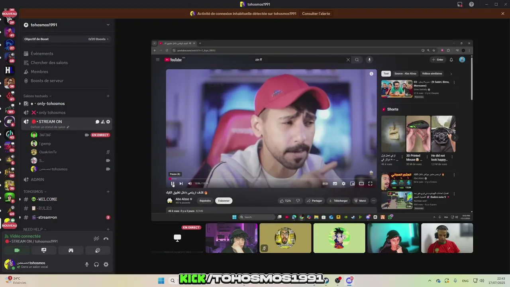510x287 pixels.
Task: Open the Discord help icon
Action: (471, 4)
